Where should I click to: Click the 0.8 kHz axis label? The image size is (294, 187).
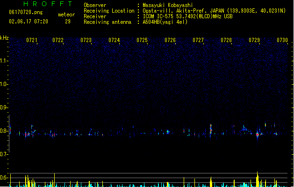pyautogui.click(x=3, y=131)
